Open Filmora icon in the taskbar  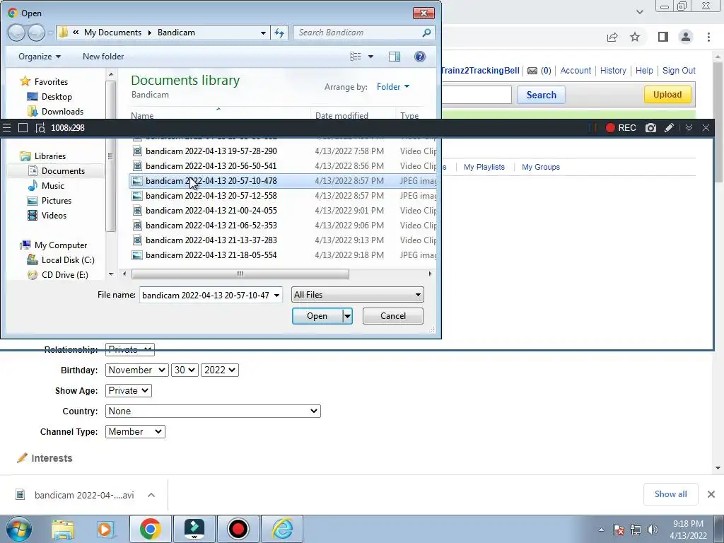[x=194, y=529]
